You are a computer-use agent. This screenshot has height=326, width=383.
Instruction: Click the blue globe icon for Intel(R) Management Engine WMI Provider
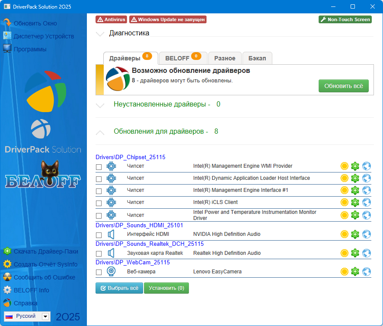tap(367, 166)
